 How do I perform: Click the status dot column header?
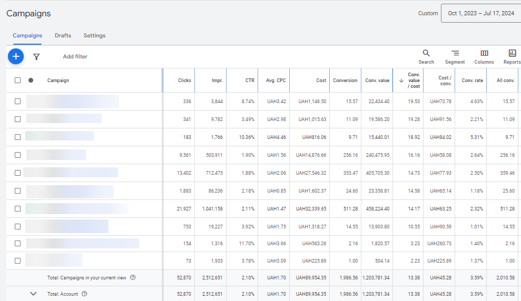point(31,81)
